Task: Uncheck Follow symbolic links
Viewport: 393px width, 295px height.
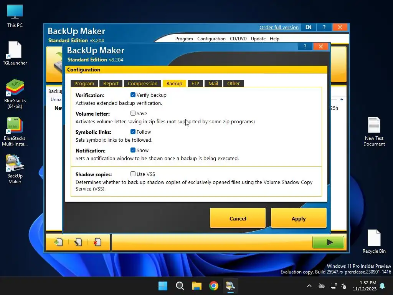Action: (133, 132)
